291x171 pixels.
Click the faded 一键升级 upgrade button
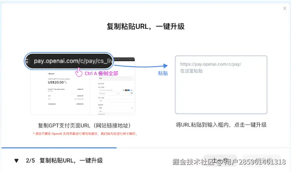point(261,160)
